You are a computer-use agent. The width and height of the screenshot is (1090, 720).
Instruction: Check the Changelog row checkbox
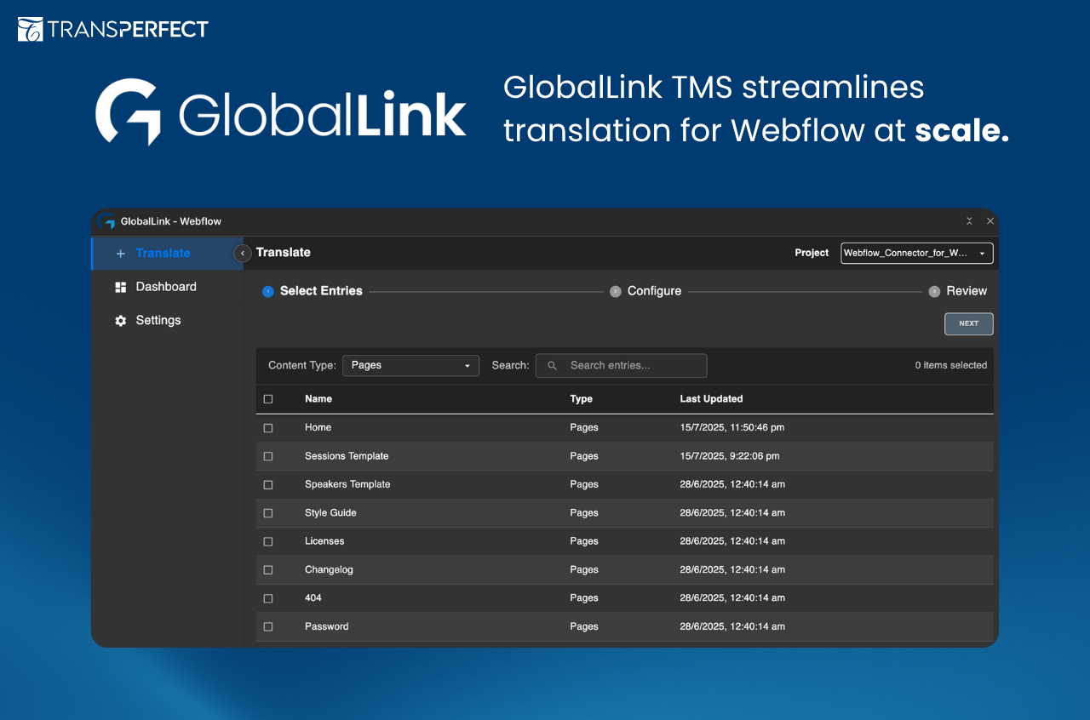pos(268,570)
